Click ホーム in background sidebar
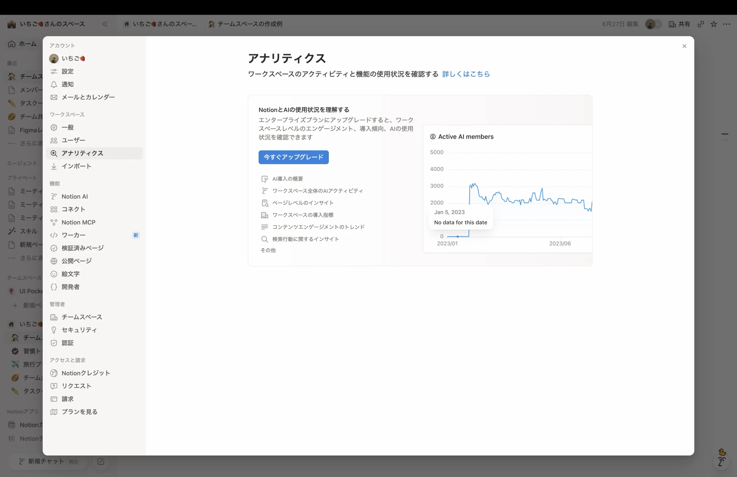 [22, 44]
